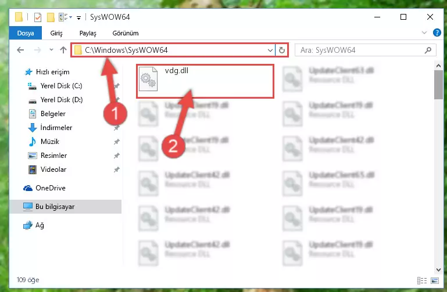Click the Ara: SysWOW64 search field

pyautogui.click(x=360, y=51)
